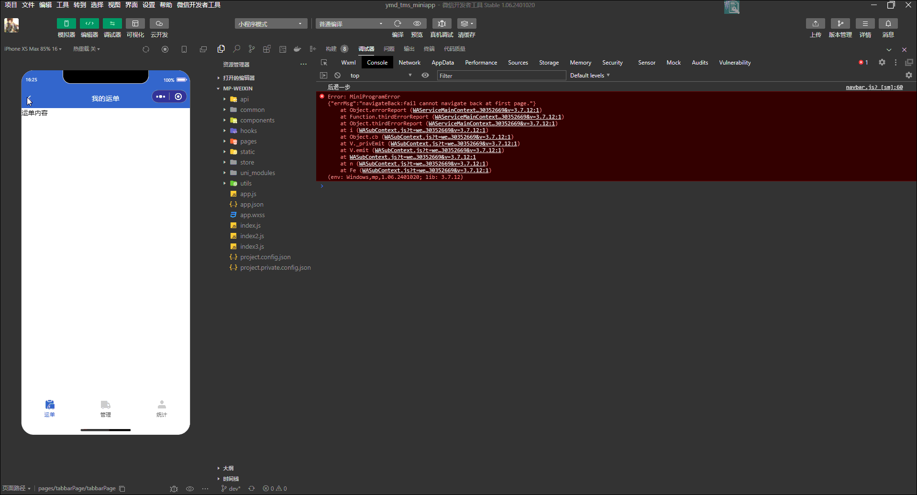Toggle the 可视化 visual panel button
The image size is (917, 495).
coord(135,23)
